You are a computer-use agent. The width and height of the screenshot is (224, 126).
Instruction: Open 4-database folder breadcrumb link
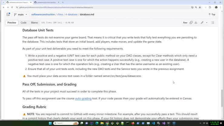(x=71, y=15)
